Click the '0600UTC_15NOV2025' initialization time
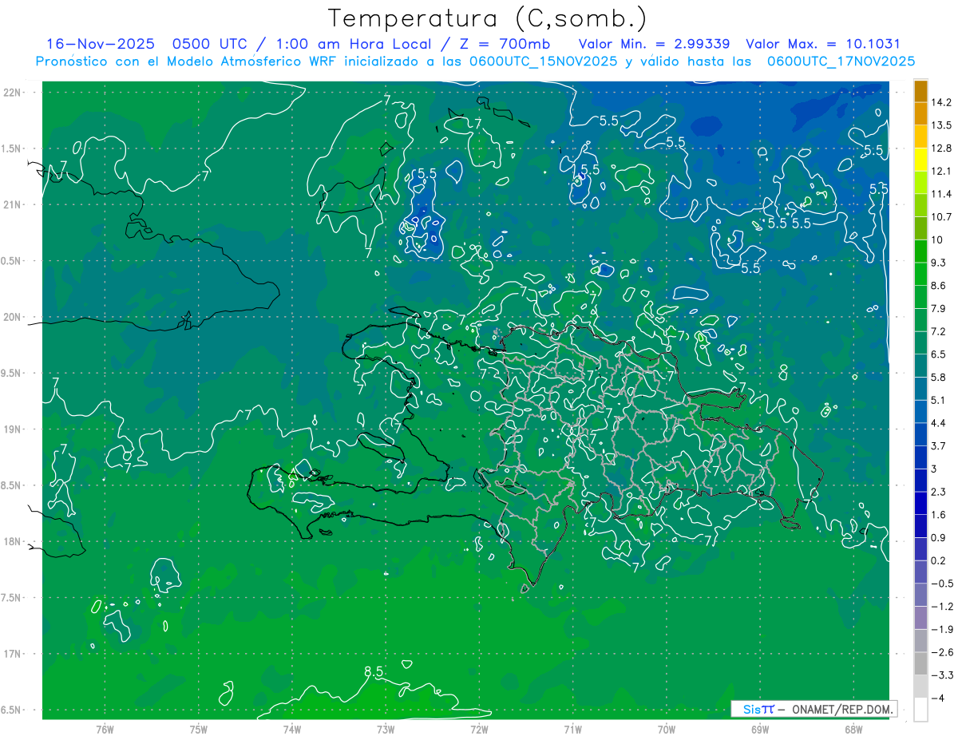 (x=543, y=61)
